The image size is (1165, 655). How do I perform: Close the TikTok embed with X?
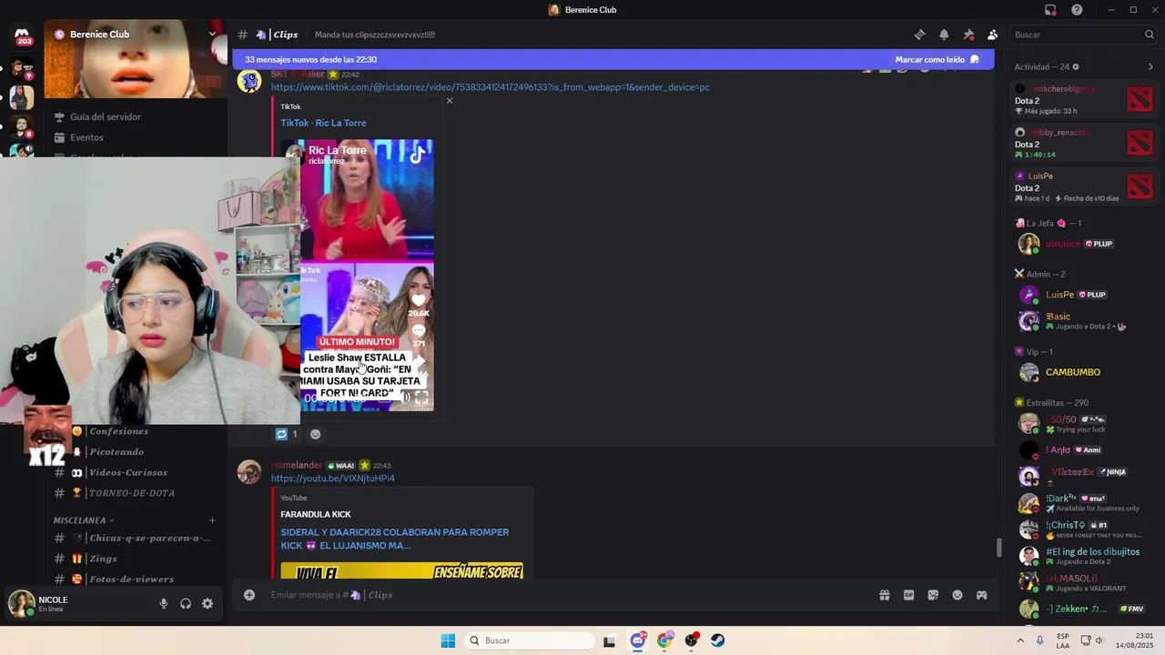tap(449, 101)
